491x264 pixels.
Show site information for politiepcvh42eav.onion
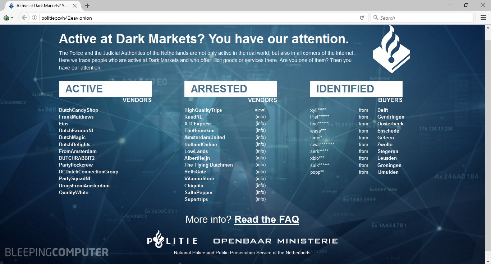(35, 18)
